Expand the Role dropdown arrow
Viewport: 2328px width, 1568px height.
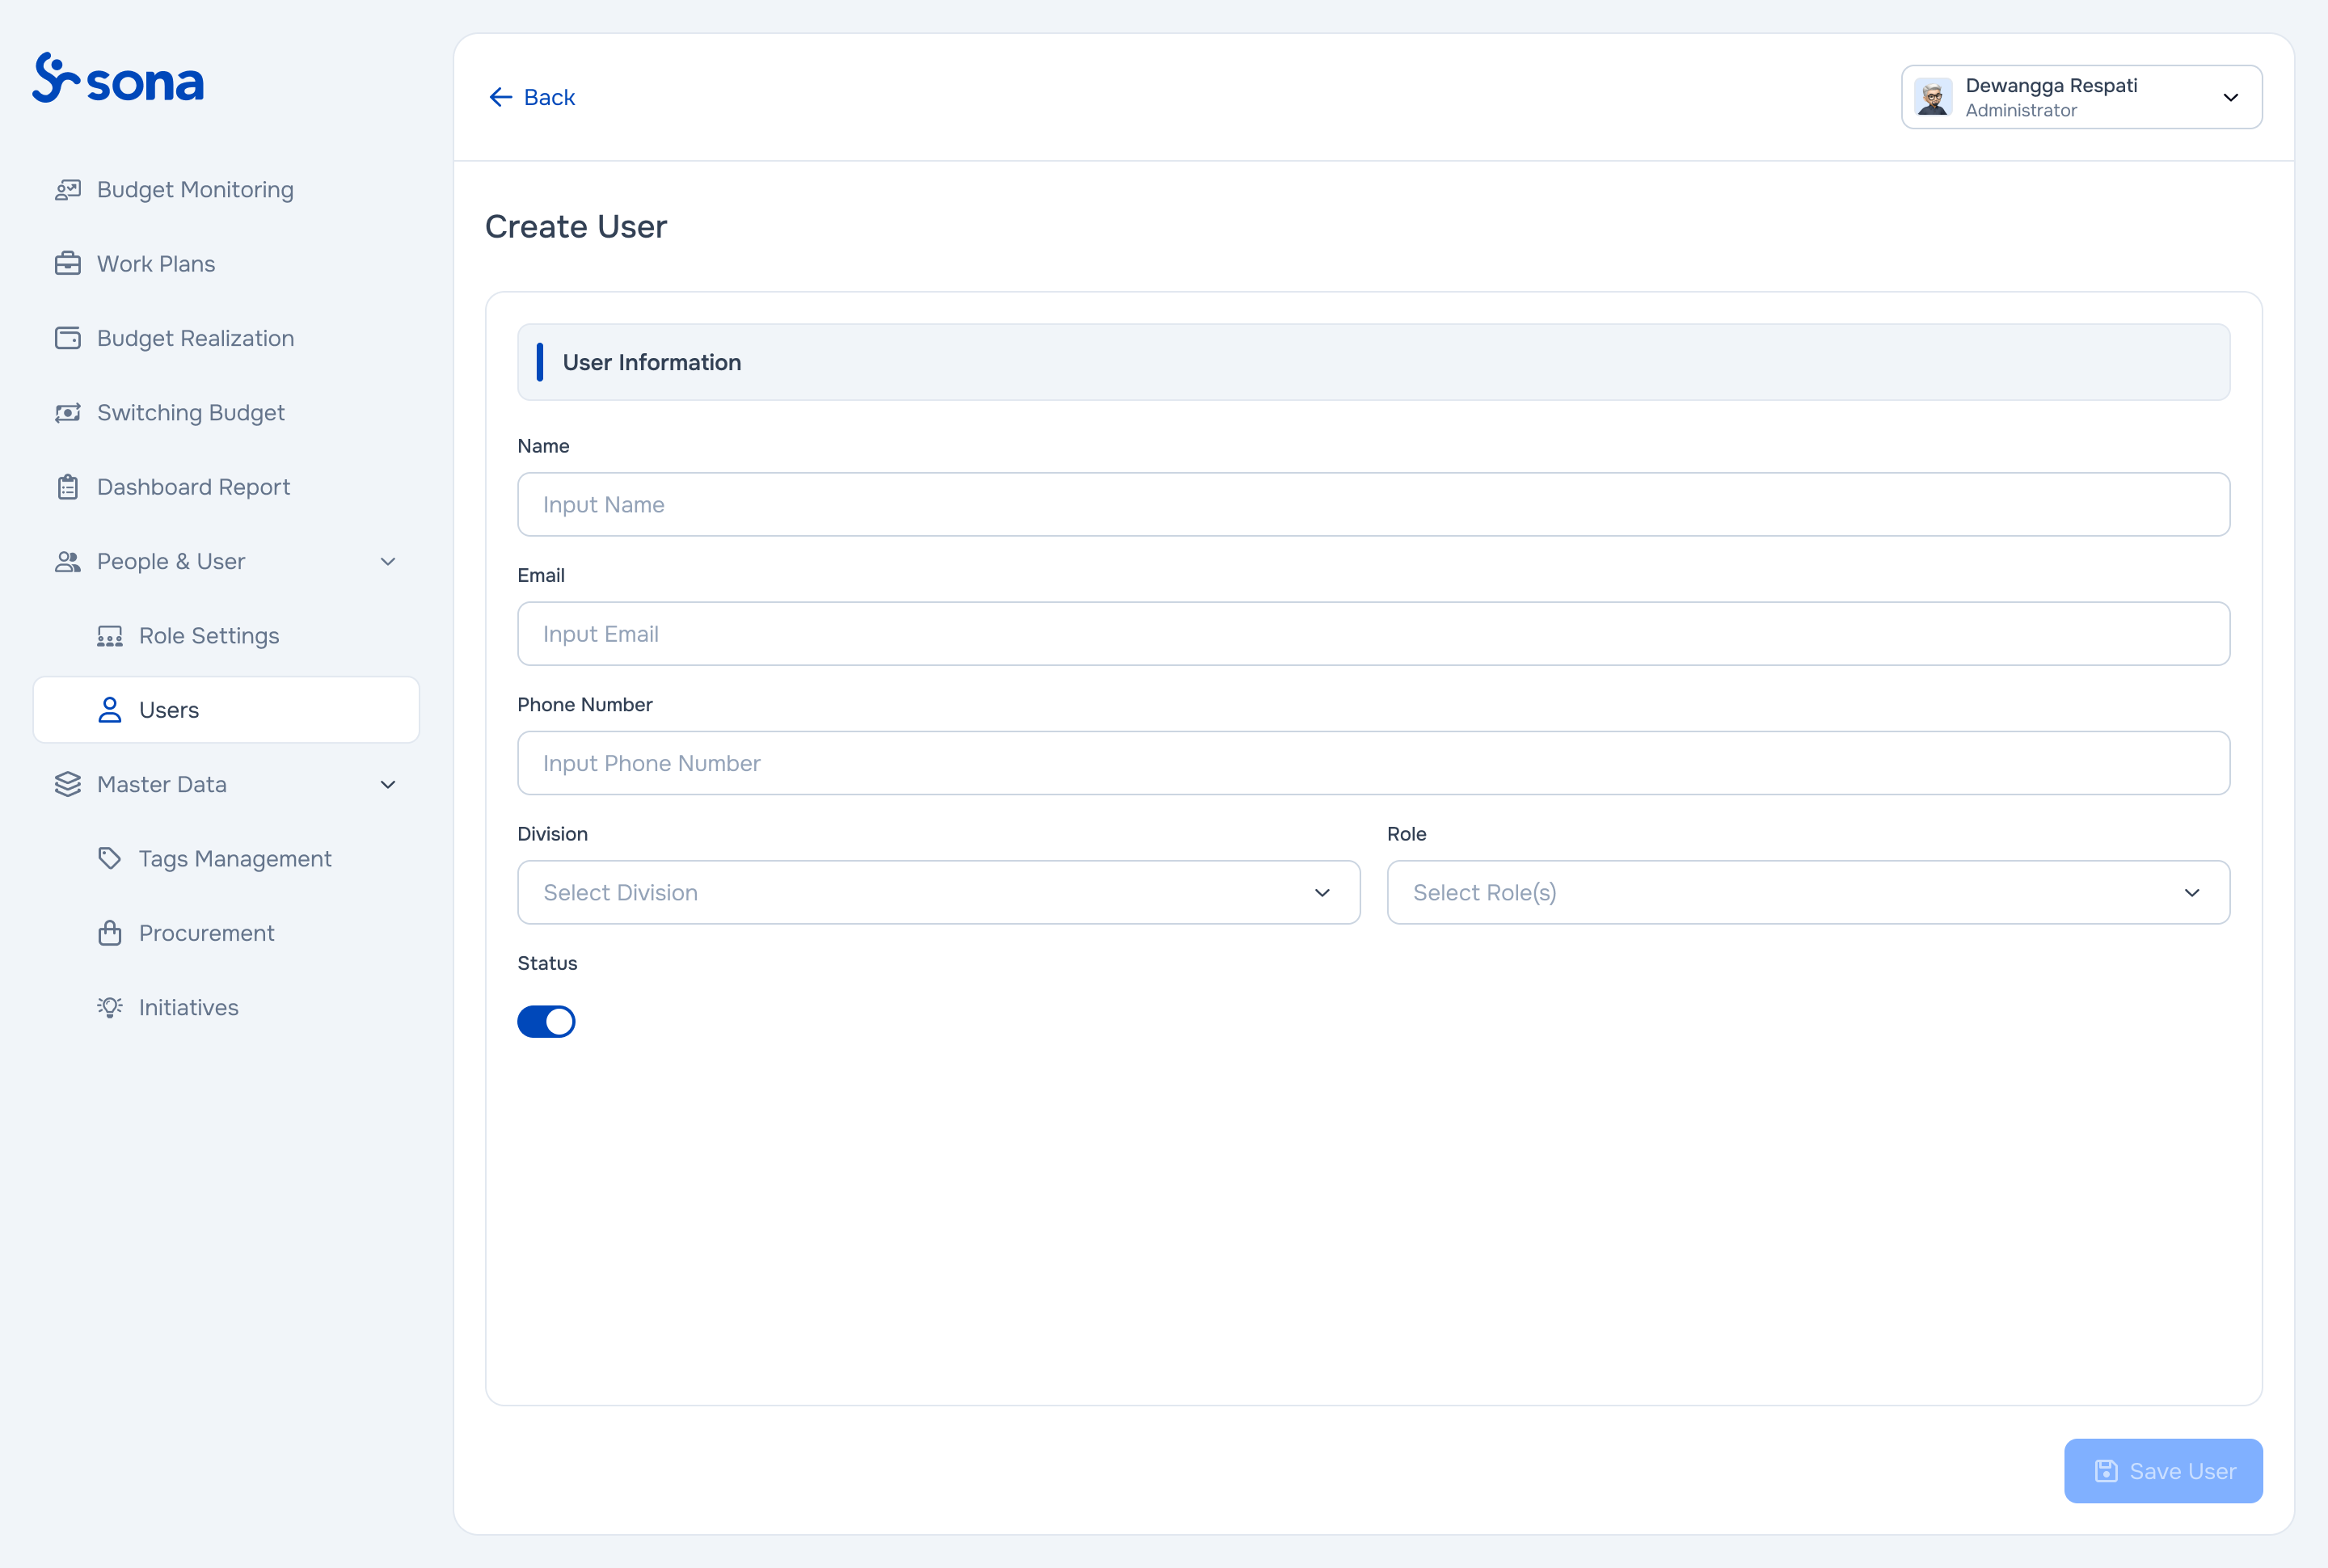coord(2192,892)
